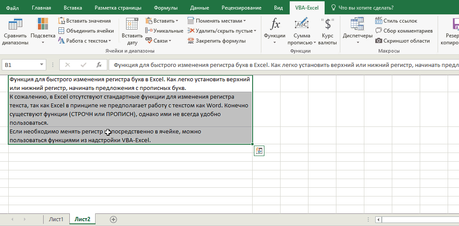Viewport: 459px width, 226px height.
Task: Expand the Подсветка dropdown arrow
Action: tap(43, 43)
